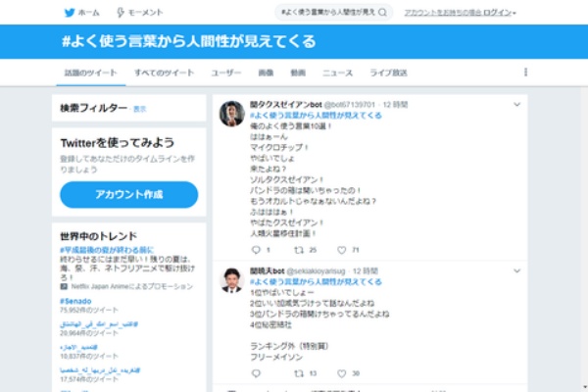Switch to ライブ放送 tab

[x=388, y=73]
